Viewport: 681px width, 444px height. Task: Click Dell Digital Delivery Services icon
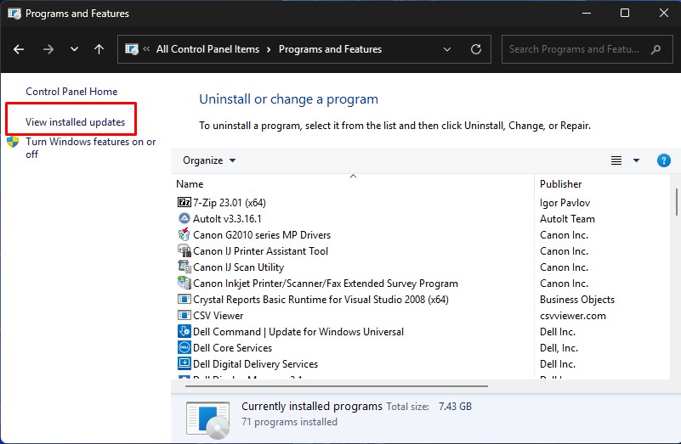184,363
